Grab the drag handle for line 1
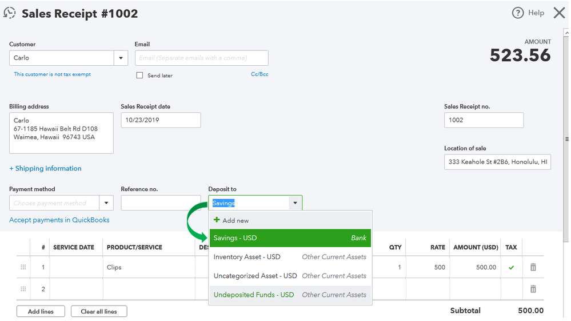The height and width of the screenshot is (321, 571). point(23,267)
